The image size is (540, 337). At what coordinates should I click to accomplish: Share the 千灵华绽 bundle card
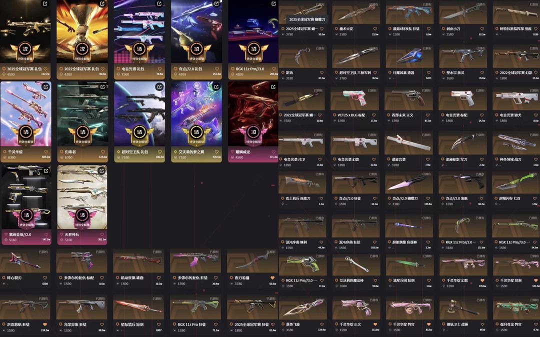(45, 86)
